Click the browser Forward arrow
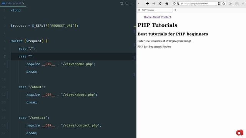The height and width of the screenshot is (138, 246). point(154,3)
